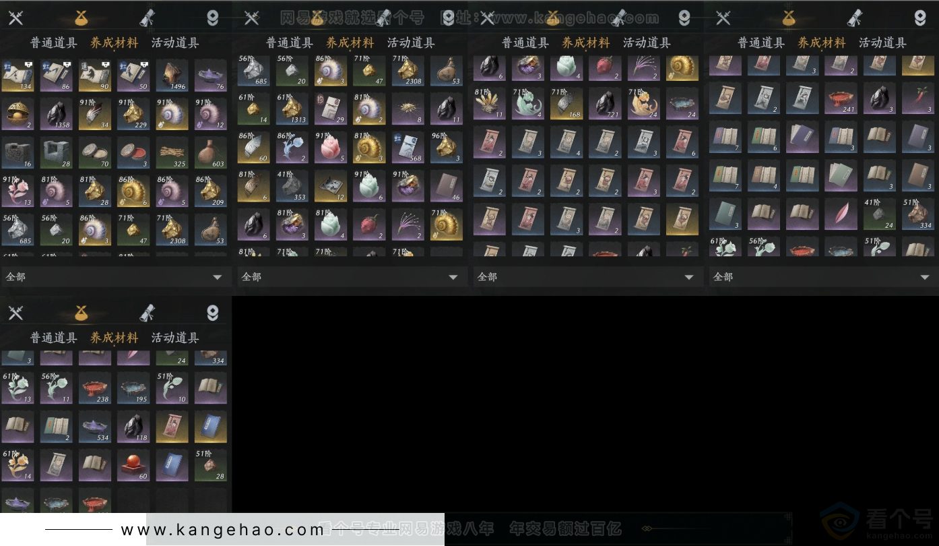Select dark ore with count 1496 in first panel
The height and width of the screenshot is (546, 939).
coord(172,75)
